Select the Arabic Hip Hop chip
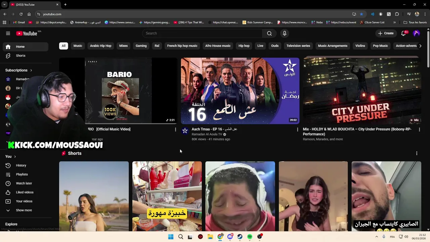 coord(101,46)
